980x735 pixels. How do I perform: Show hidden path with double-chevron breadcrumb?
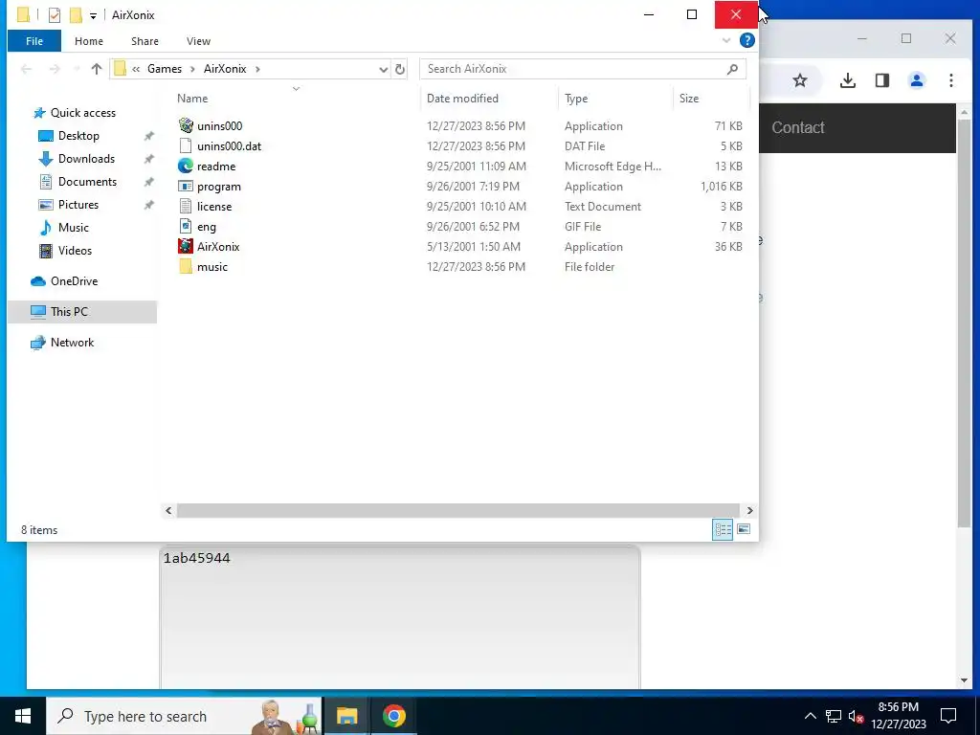136,69
